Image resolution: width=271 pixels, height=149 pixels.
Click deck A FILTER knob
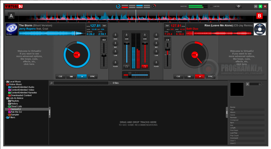point(115,63)
